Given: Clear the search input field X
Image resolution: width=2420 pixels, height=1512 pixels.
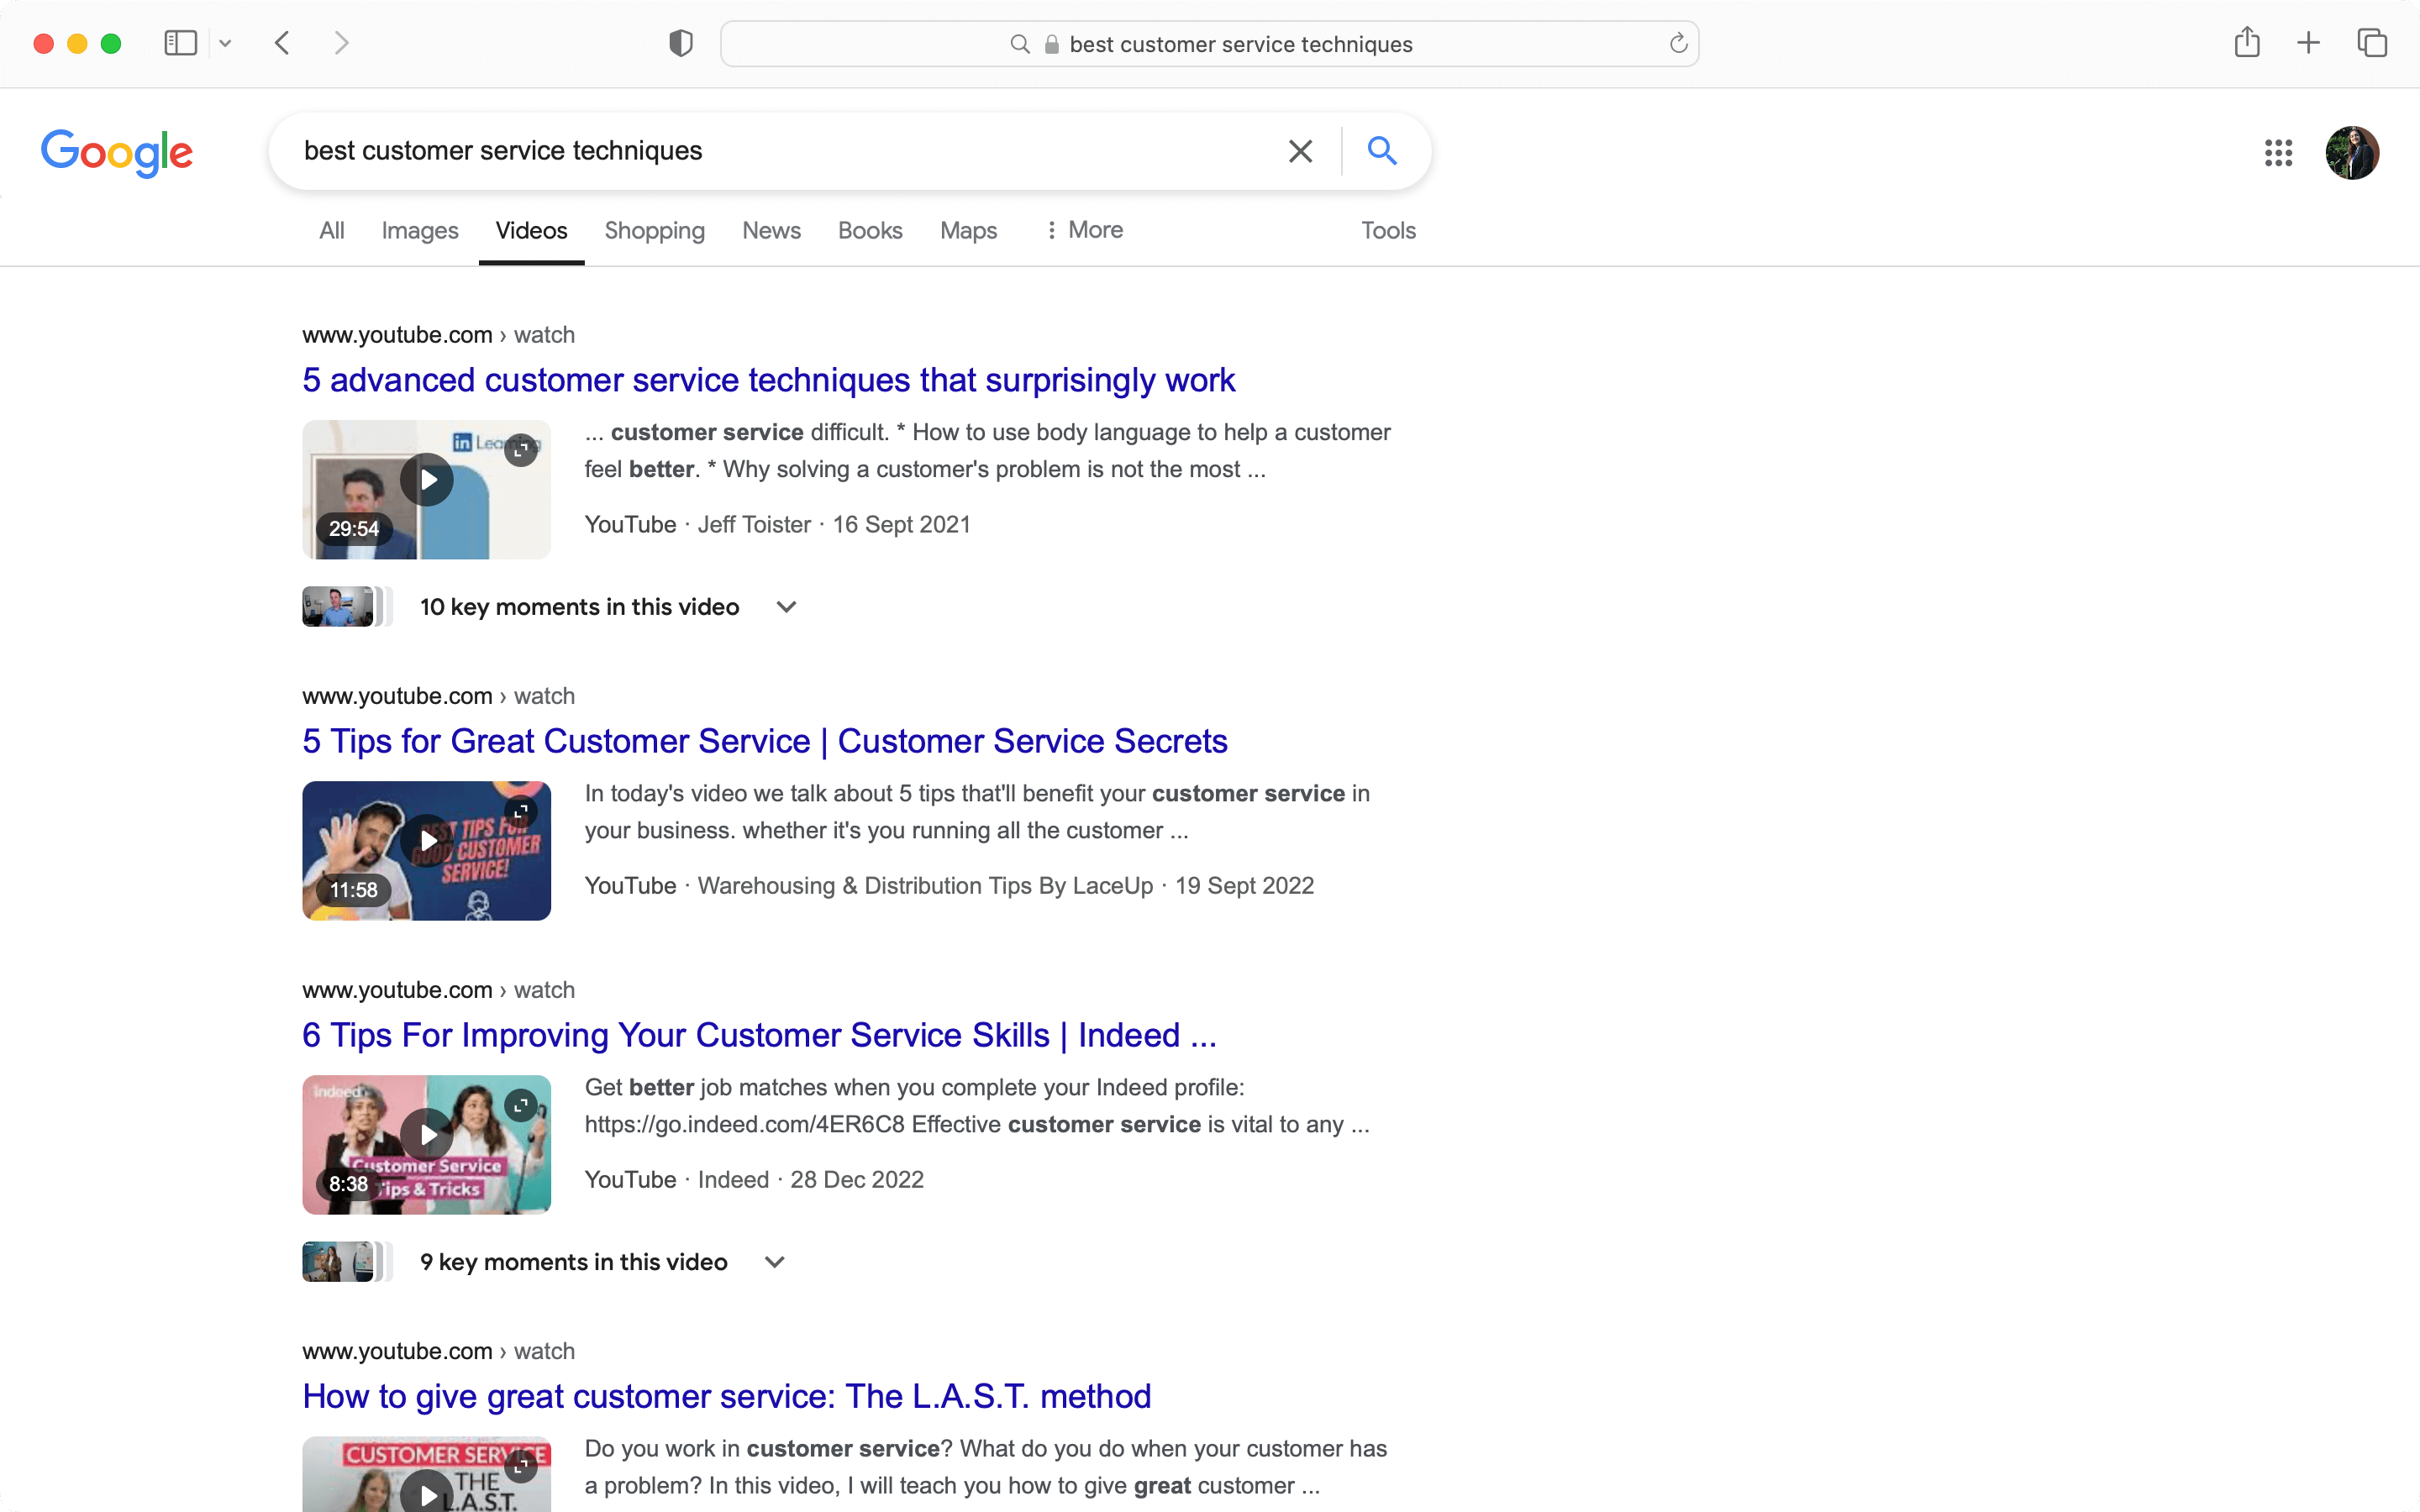Looking at the screenshot, I should coord(1300,150).
